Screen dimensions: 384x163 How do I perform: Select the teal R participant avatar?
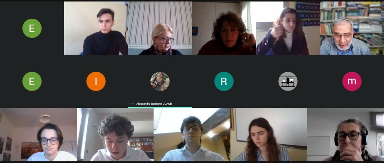point(224,81)
